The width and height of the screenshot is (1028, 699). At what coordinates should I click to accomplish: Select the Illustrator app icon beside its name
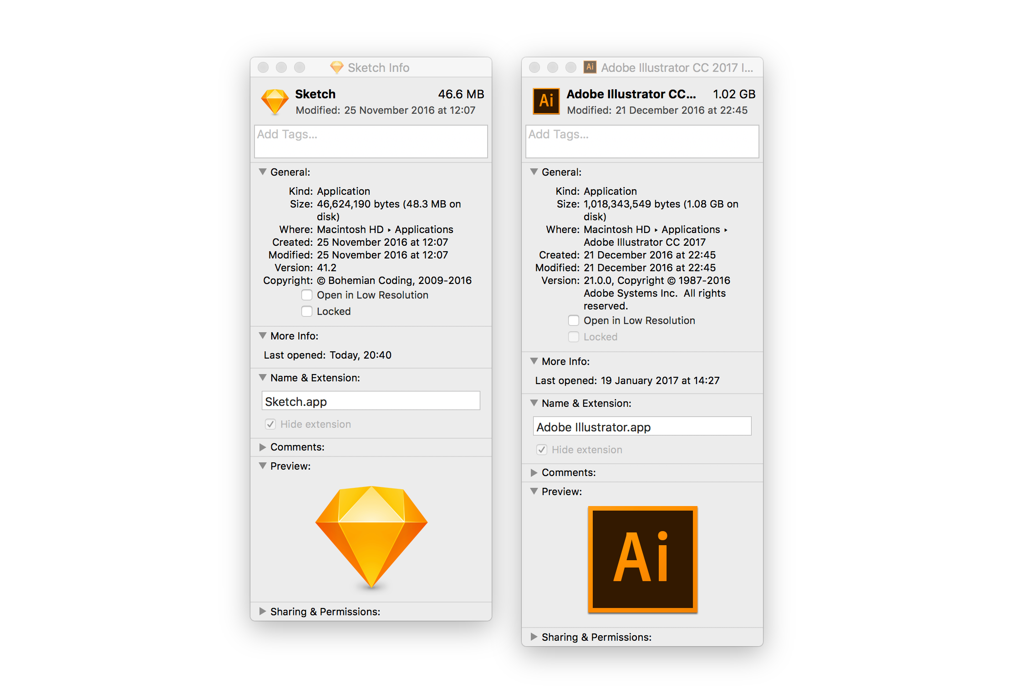546,101
